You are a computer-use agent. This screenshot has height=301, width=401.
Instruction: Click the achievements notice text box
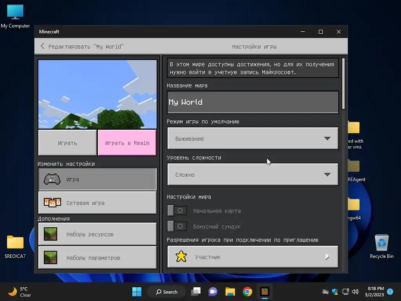[253, 68]
